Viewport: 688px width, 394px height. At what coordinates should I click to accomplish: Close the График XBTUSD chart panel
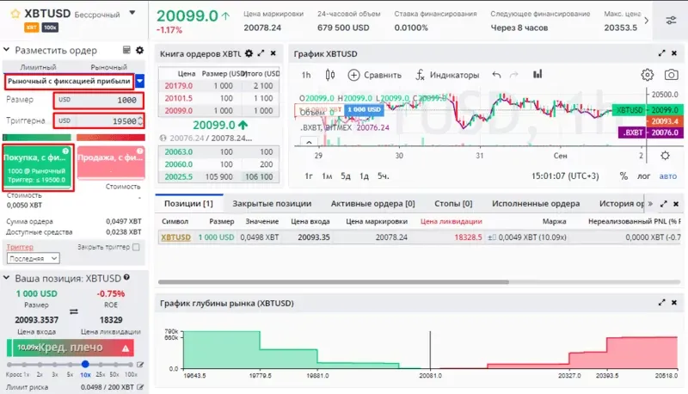point(674,53)
